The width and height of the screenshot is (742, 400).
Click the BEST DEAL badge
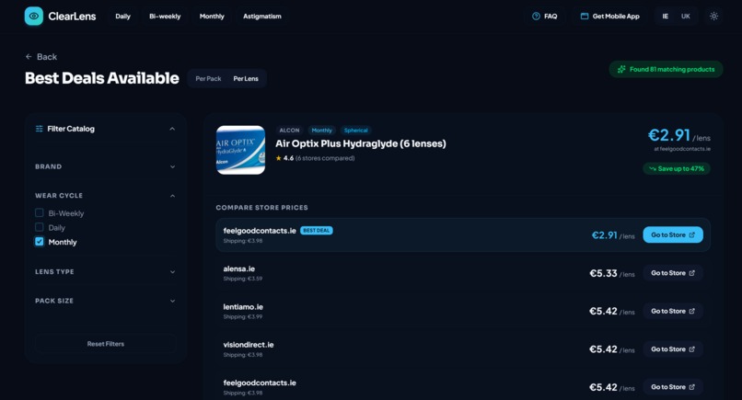point(317,230)
